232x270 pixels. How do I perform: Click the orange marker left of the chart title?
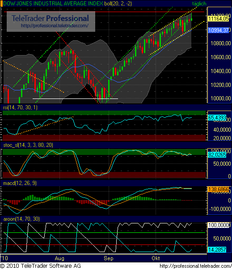click(1, 4)
